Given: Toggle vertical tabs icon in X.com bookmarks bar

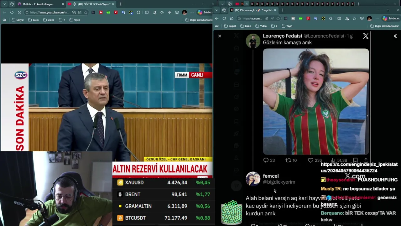Looking at the screenshot, I should click(x=216, y=26).
